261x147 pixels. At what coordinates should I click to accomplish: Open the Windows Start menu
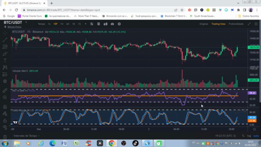(x=5, y=143)
